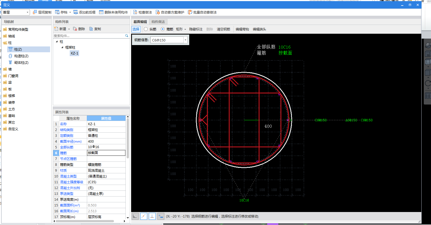Select KZ-1 in the component list
This screenshot has width=431, height=225.
tap(75, 53)
